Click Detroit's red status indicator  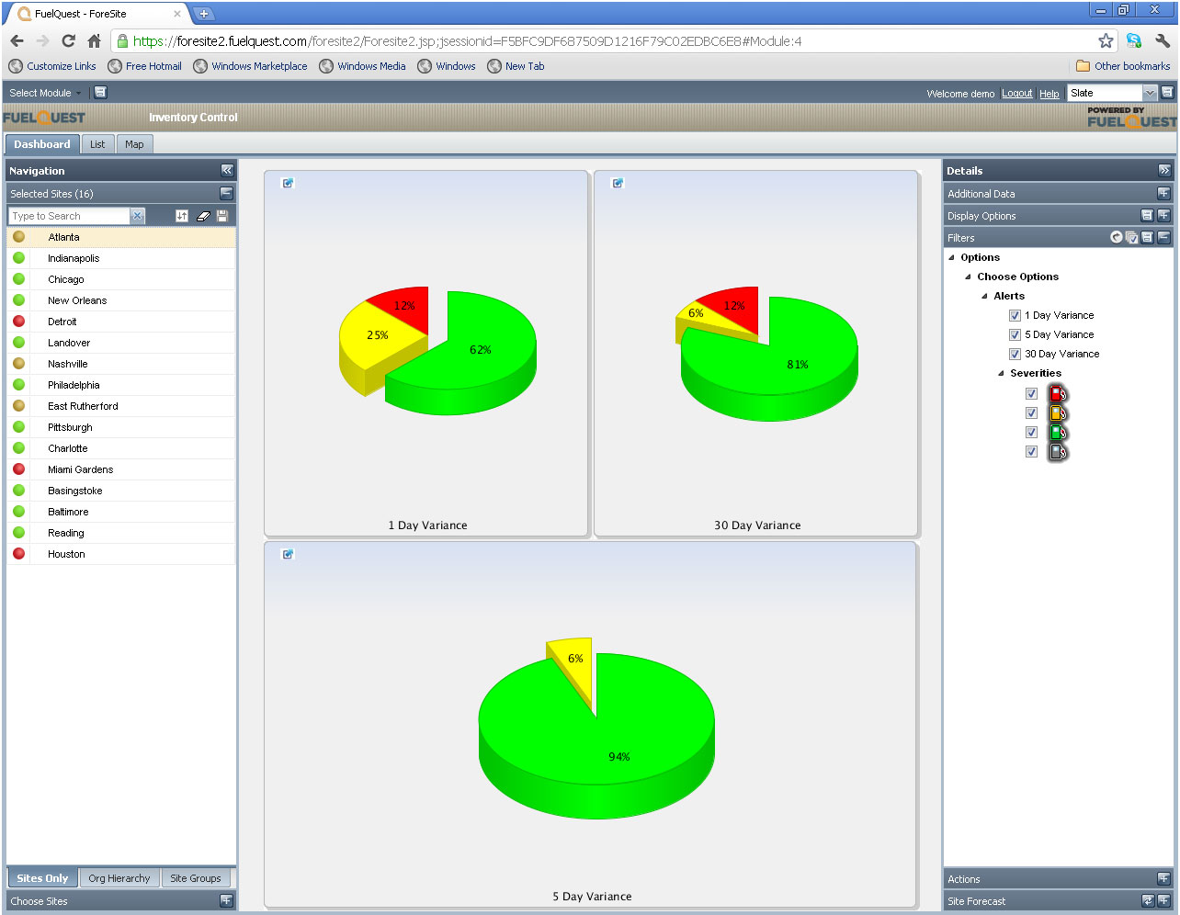click(18, 321)
